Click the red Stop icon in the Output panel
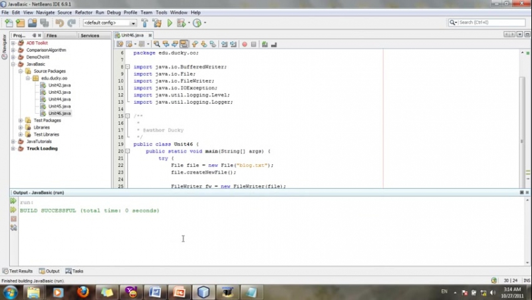 13,219
